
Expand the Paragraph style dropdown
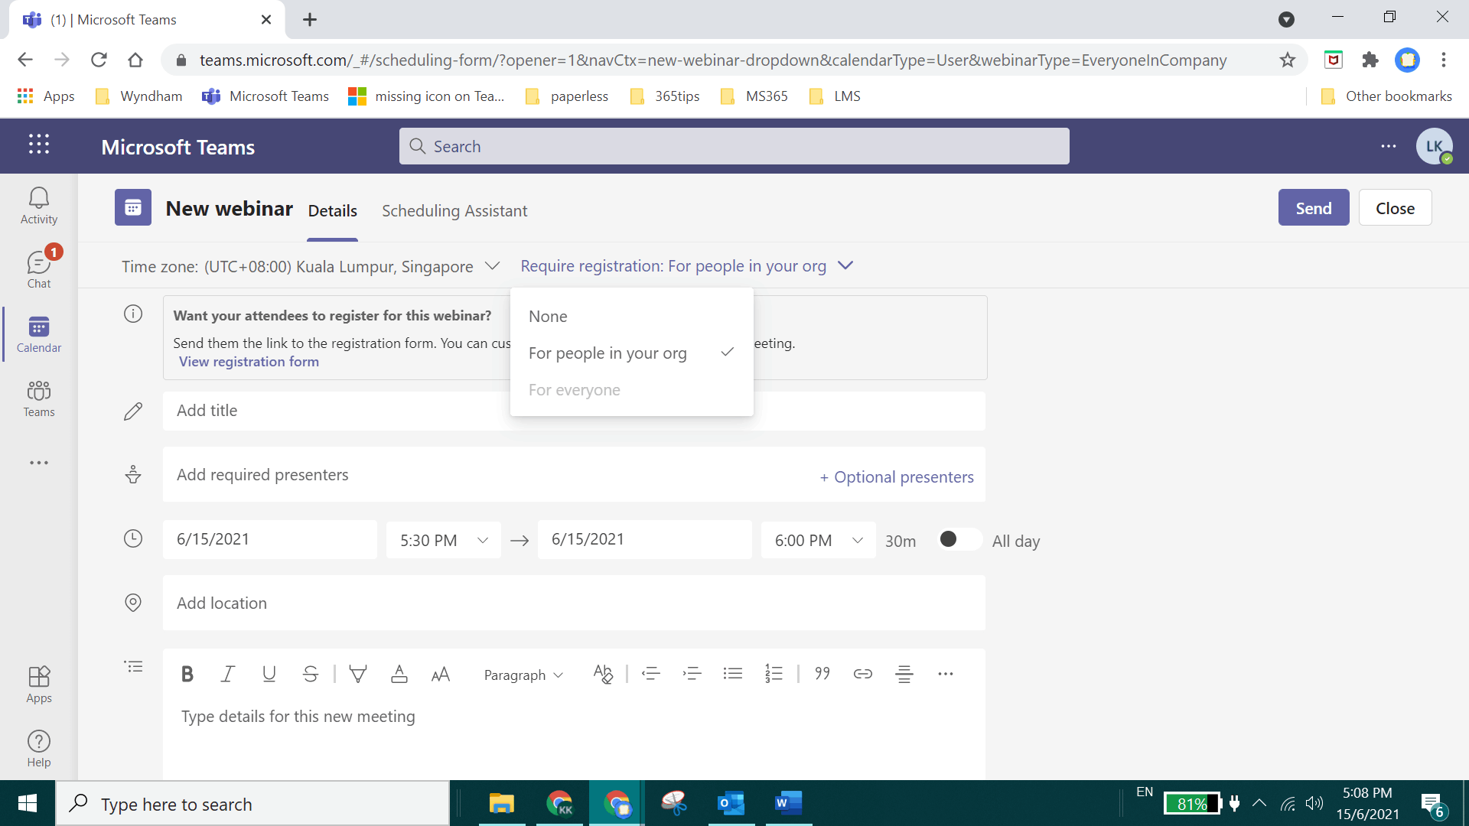[x=523, y=675]
